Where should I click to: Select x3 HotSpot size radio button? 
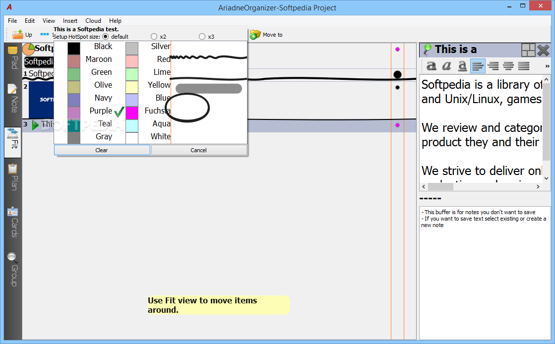(x=202, y=37)
